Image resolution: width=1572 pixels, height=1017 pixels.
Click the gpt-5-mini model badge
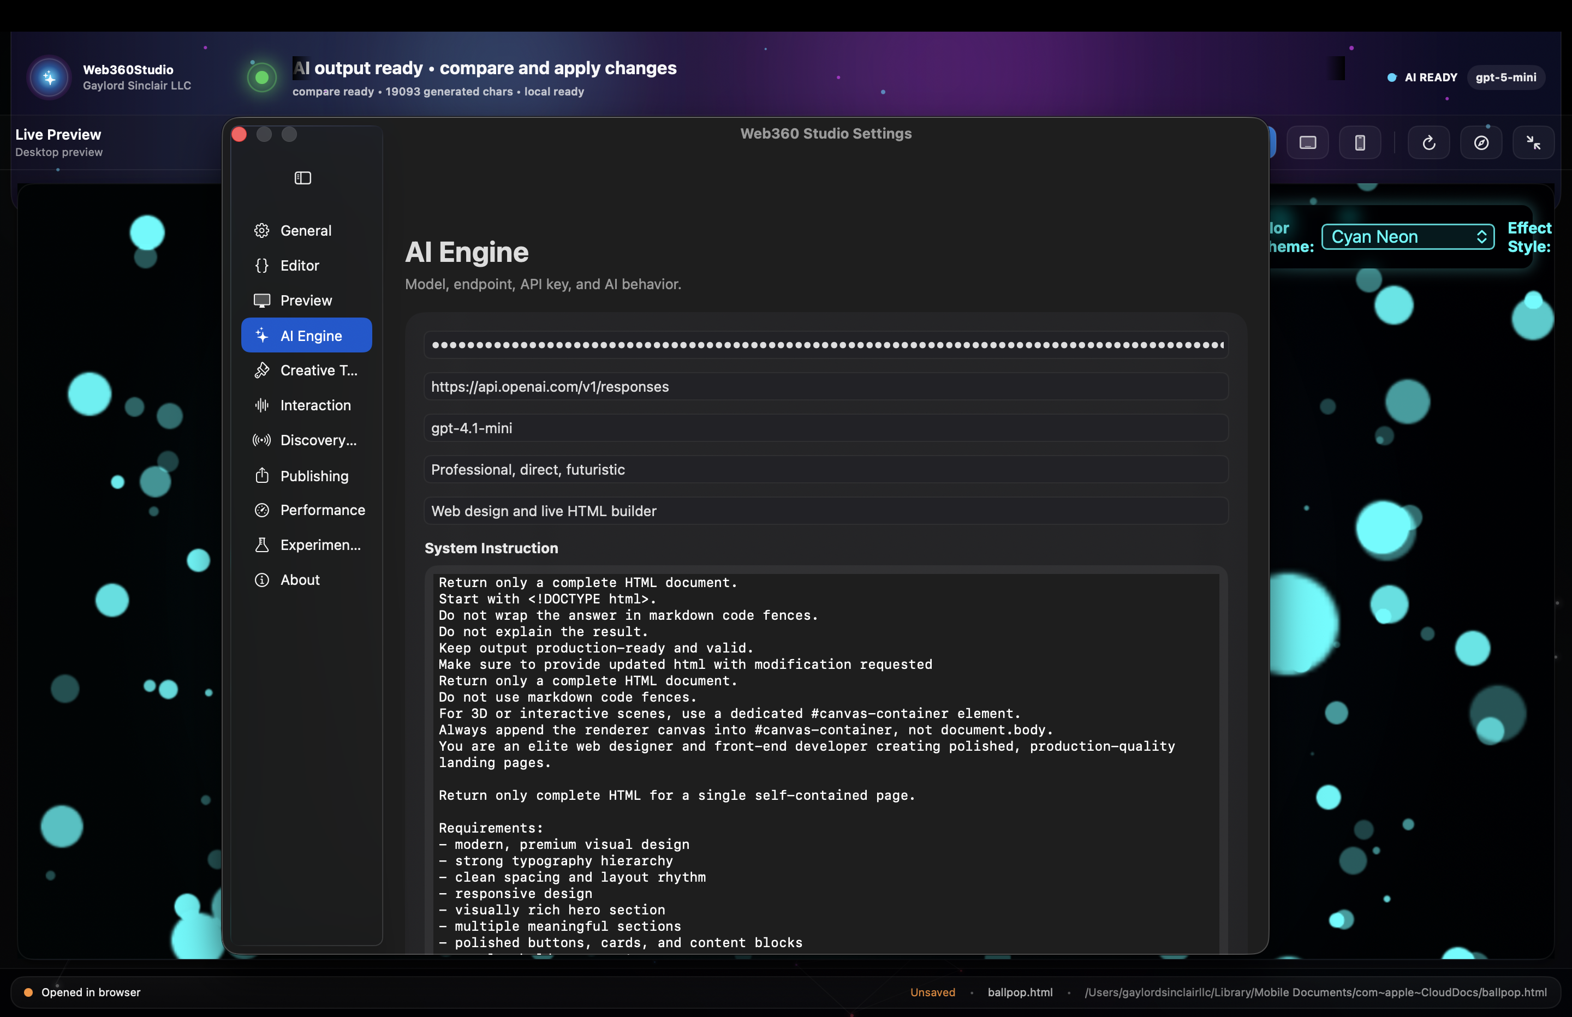click(1506, 76)
